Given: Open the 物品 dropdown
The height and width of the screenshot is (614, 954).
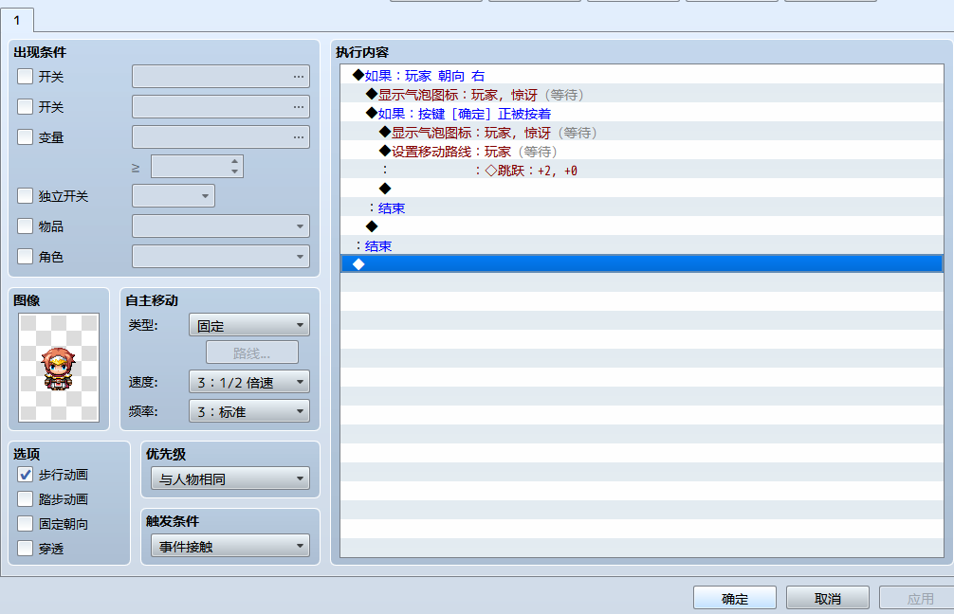Looking at the screenshot, I should [x=221, y=226].
